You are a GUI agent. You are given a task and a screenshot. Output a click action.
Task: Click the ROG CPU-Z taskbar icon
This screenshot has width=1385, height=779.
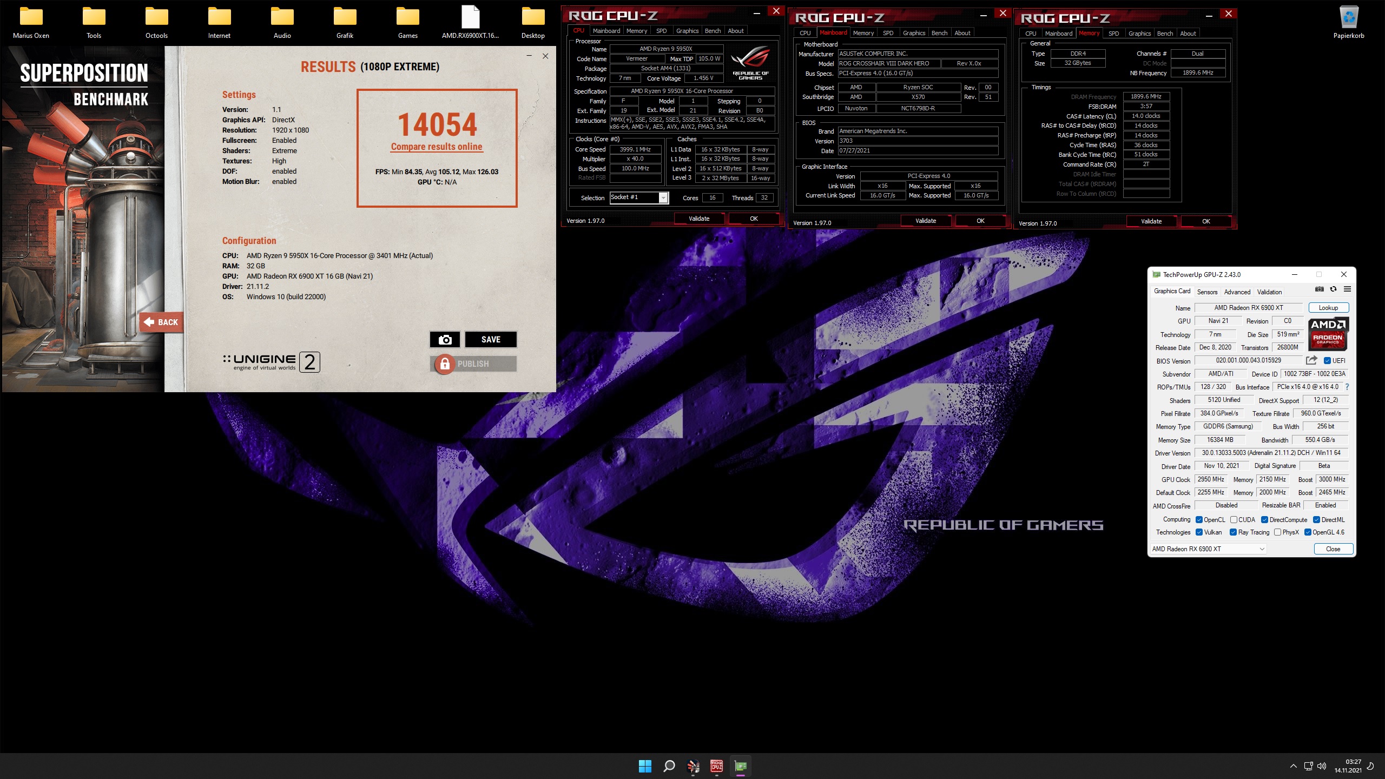pyautogui.click(x=717, y=765)
